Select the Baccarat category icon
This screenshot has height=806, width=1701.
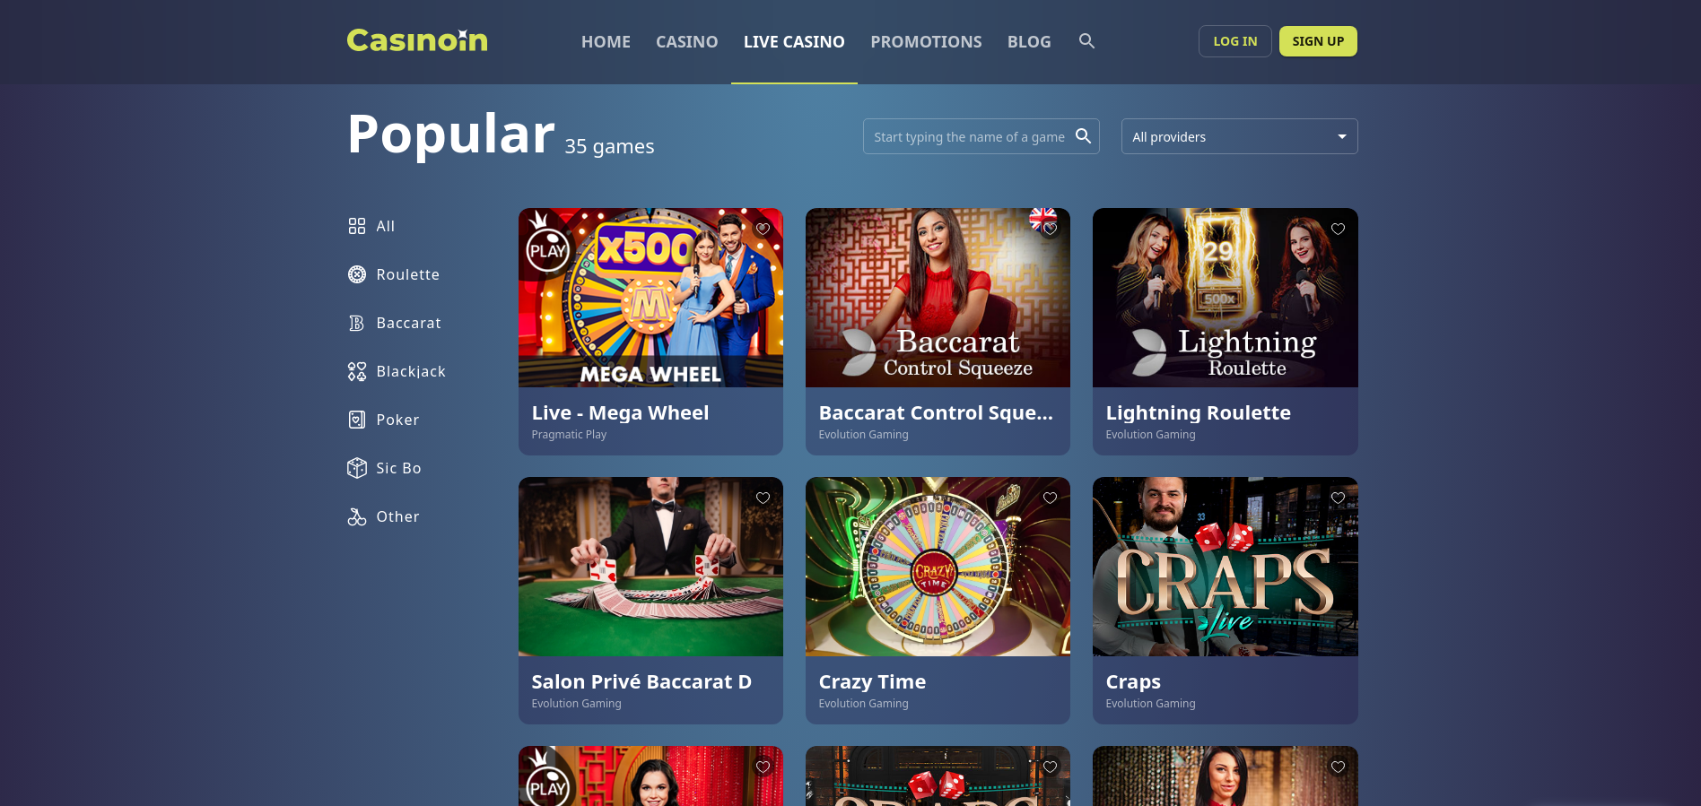[357, 323]
